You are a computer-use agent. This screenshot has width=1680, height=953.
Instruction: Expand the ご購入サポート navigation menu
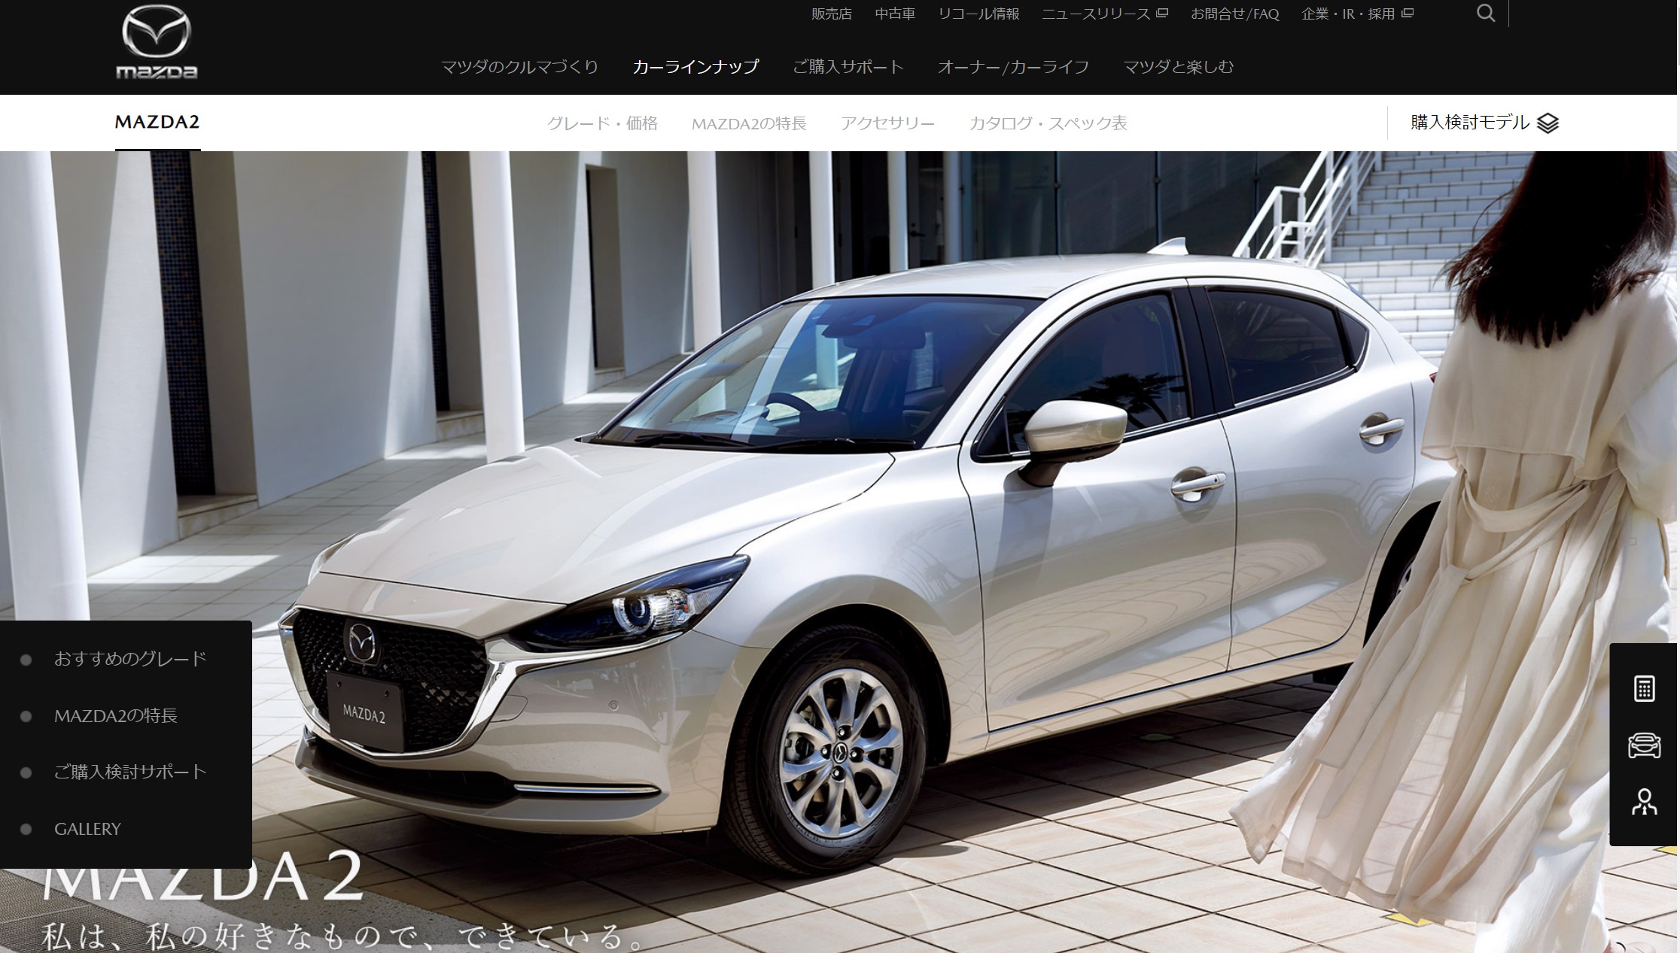848,67
